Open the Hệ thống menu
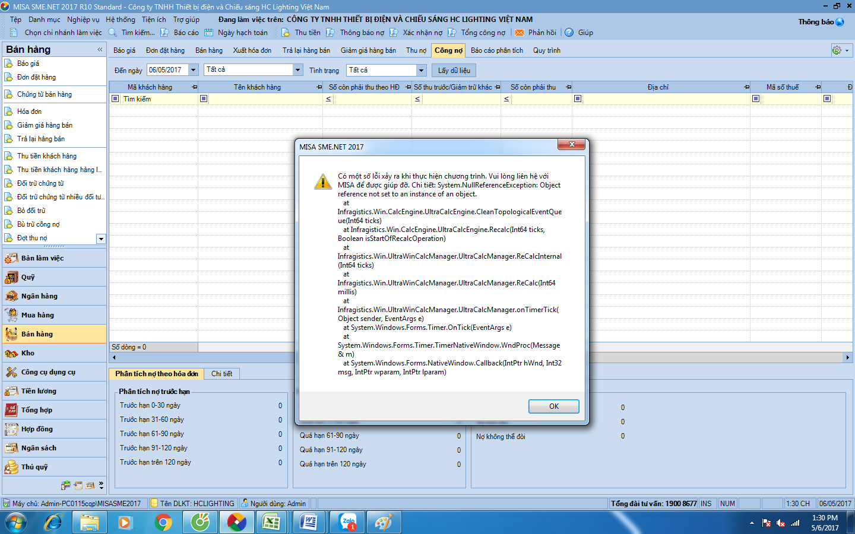 click(121, 20)
